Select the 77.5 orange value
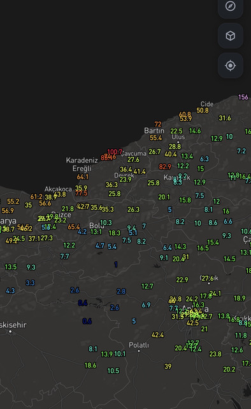 click(x=82, y=193)
